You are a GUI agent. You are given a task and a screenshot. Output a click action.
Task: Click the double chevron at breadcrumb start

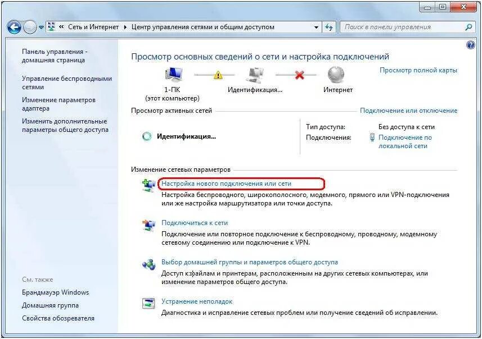tap(61, 27)
